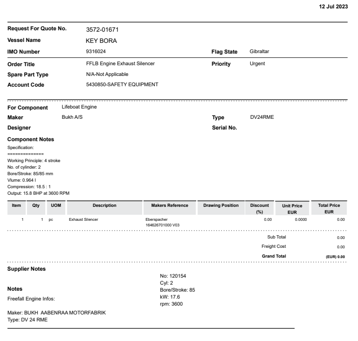Viewport: 358px width, 341px height.
Task: Click the Makers Reference column header
Action: [x=170, y=205]
